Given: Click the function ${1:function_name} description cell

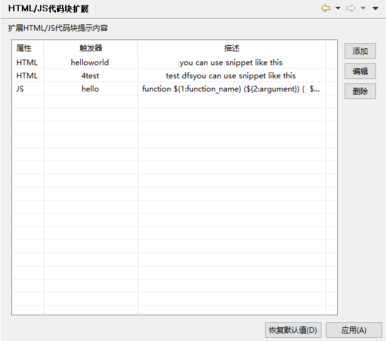Looking at the screenshot, I should point(231,89).
